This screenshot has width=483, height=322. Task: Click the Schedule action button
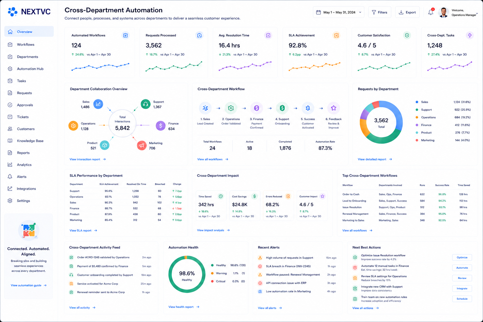tap(462, 299)
